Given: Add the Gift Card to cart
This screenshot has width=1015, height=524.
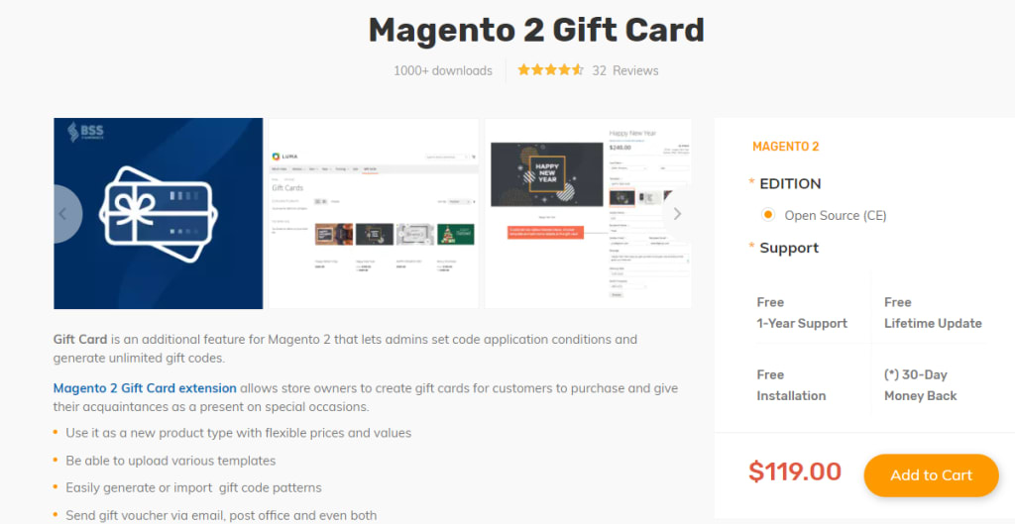Looking at the screenshot, I should [931, 475].
